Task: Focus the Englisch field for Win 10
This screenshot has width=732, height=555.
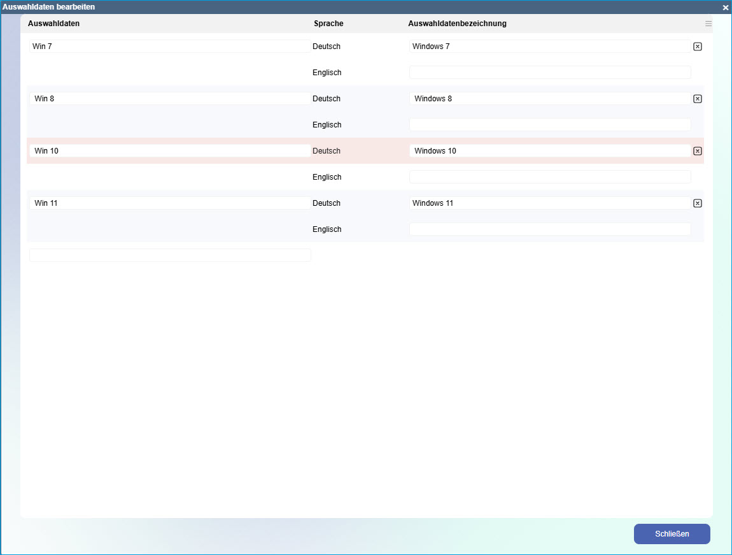Action: tap(550, 177)
